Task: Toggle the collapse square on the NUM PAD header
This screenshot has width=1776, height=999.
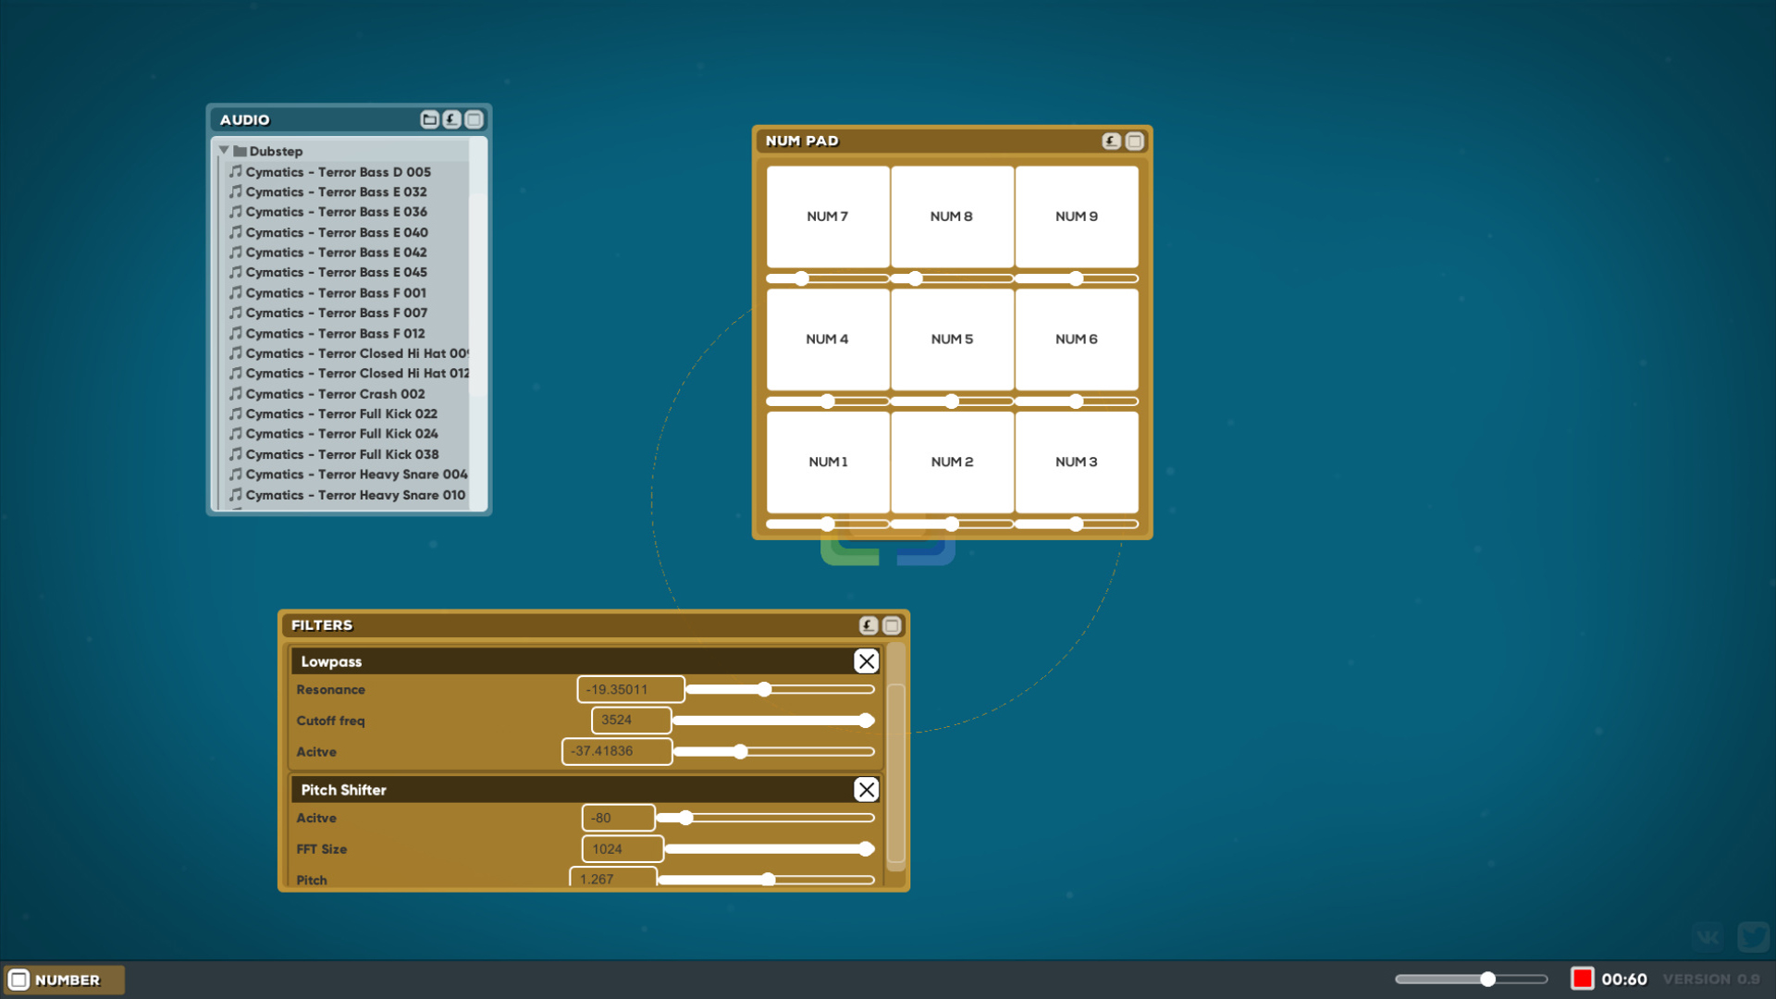Action: click(x=1135, y=141)
